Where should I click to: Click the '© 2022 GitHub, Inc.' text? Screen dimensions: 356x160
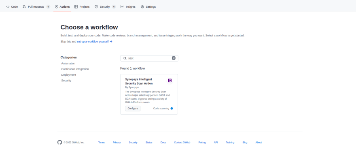pos(74,143)
